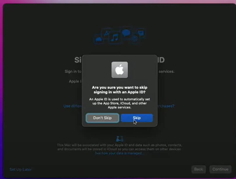
Task: Click the Don't Skip button
Action: click(x=102, y=118)
